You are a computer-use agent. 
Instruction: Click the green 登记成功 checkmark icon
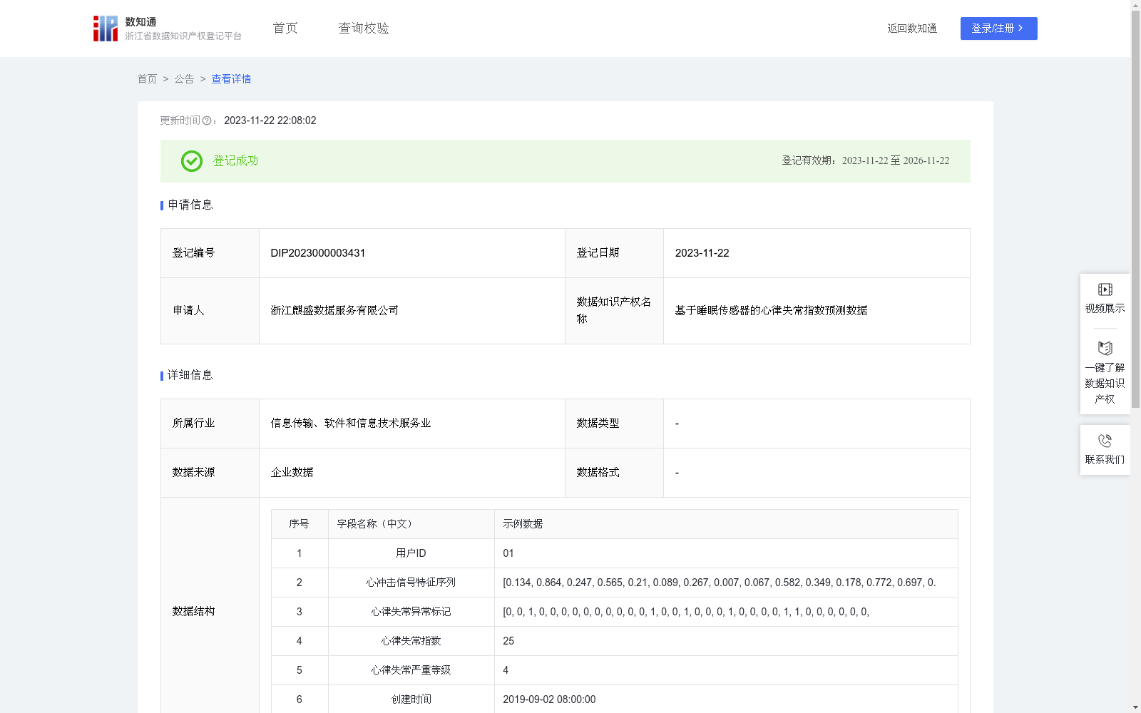tap(192, 161)
